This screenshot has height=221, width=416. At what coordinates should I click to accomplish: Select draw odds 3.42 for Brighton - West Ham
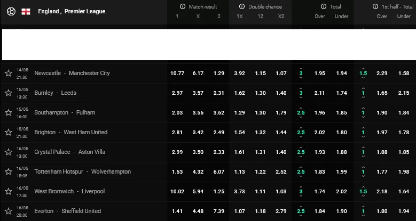point(198,132)
